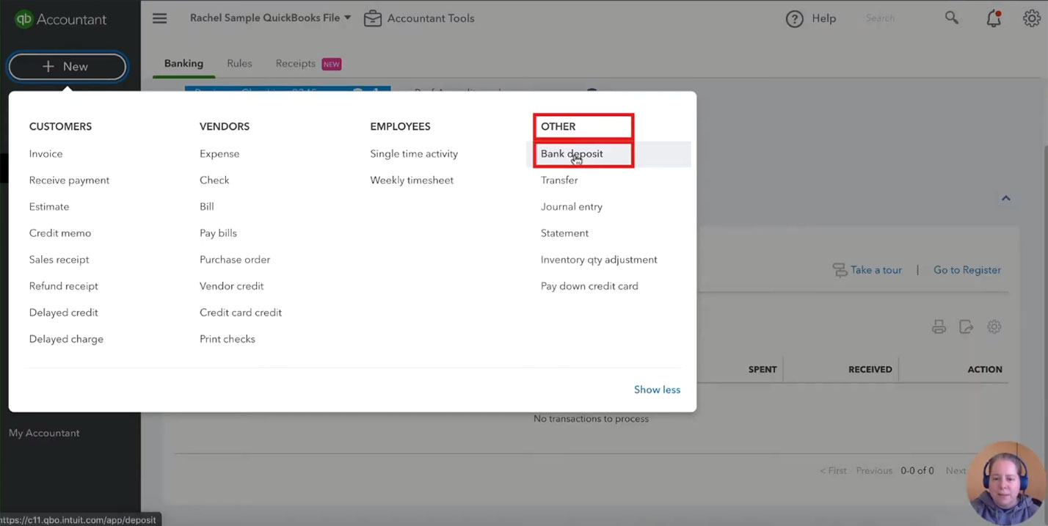Select Sales receipt
Screen dimensions: 1048x526
coord(59,260)
